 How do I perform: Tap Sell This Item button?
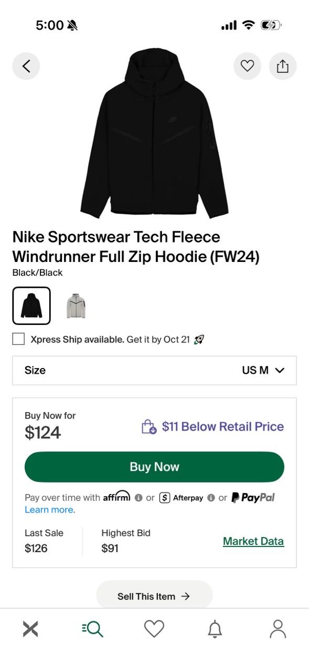tap(154, 596)
